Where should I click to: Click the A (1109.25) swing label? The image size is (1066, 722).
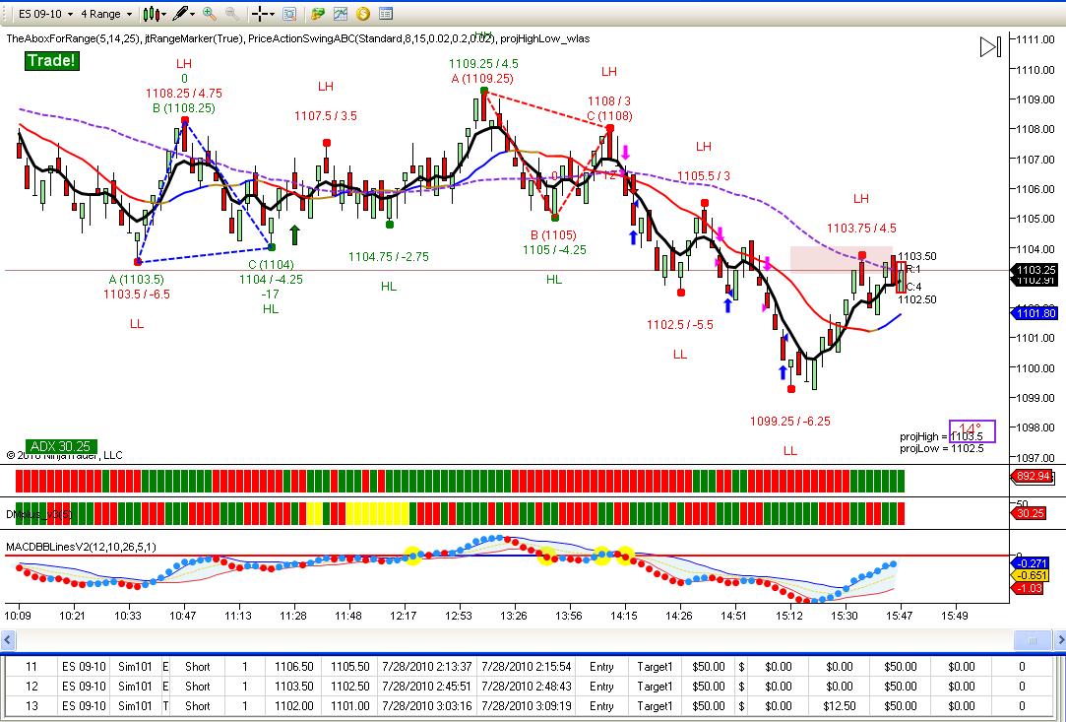(482, 78)
